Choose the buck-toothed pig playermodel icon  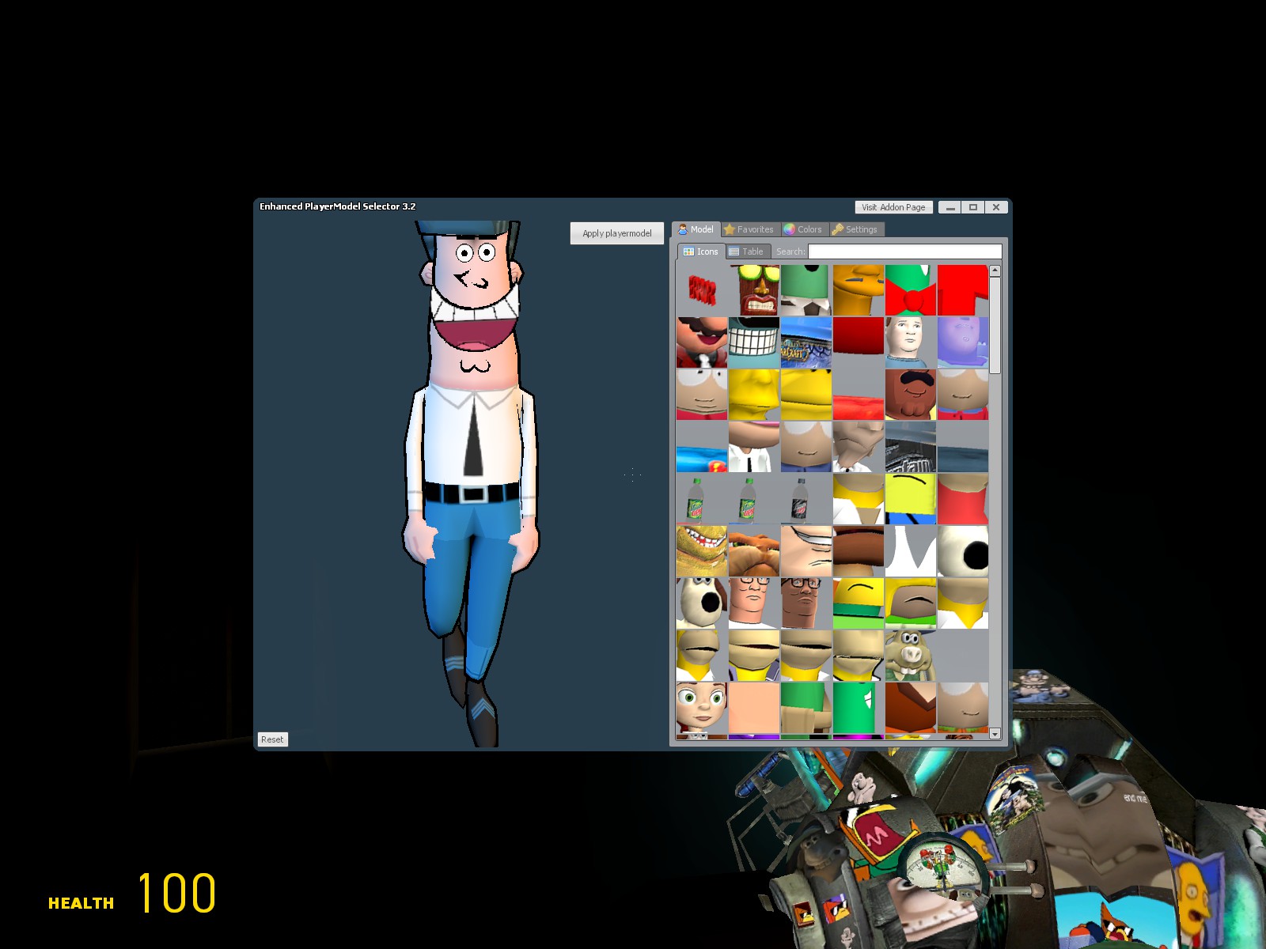910,656
